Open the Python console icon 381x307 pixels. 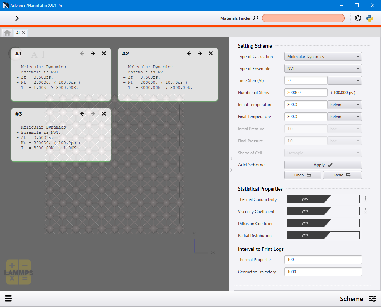click(x=370, y=18)
